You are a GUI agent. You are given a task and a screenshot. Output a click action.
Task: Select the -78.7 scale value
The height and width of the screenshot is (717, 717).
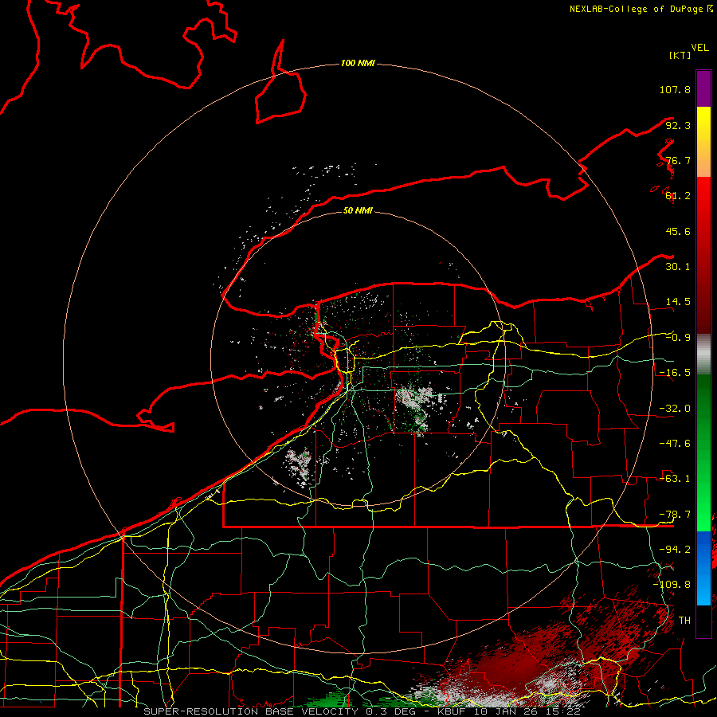675,515
